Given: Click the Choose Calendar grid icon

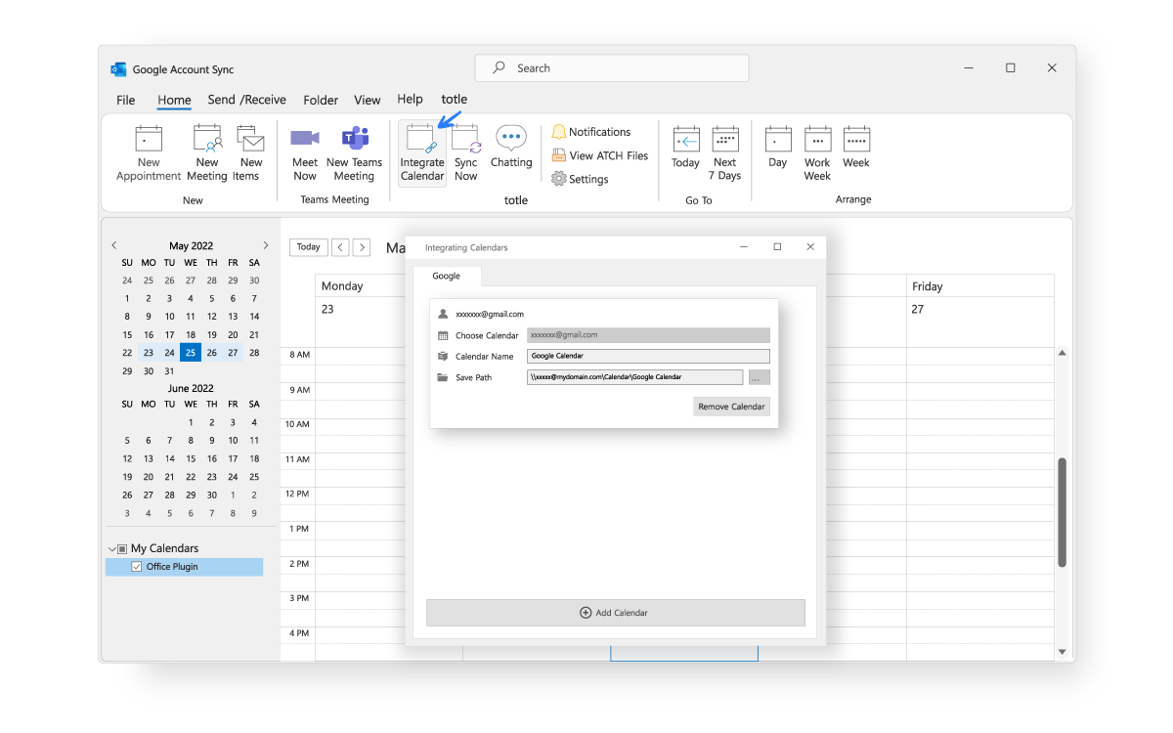Looking at the screenshot, I should point(443,335).
